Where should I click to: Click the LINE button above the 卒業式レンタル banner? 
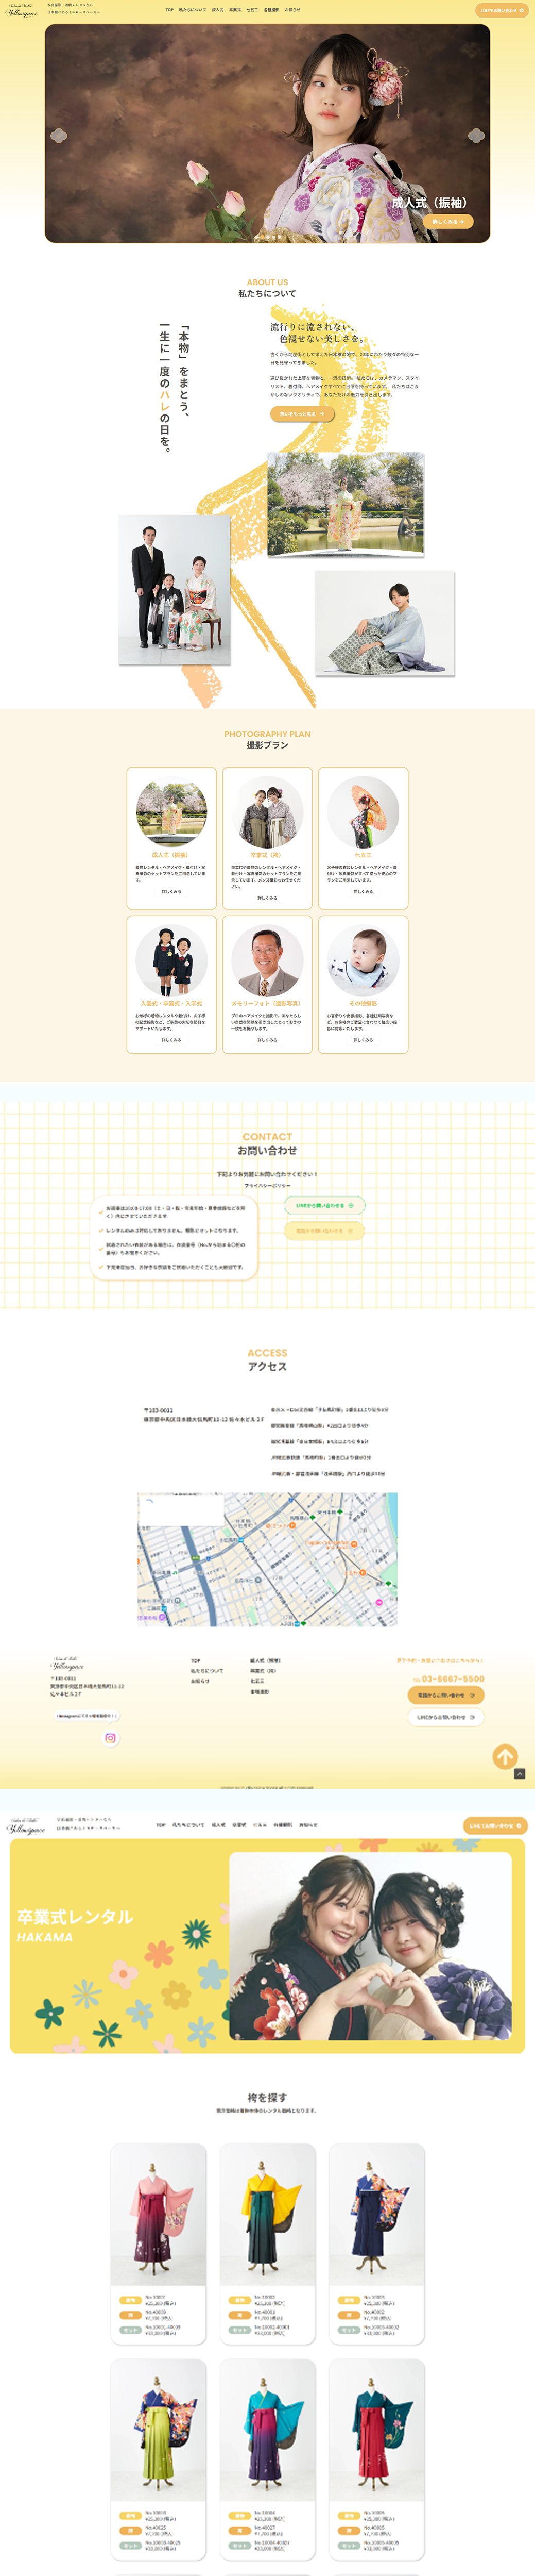click(495, 1825)
